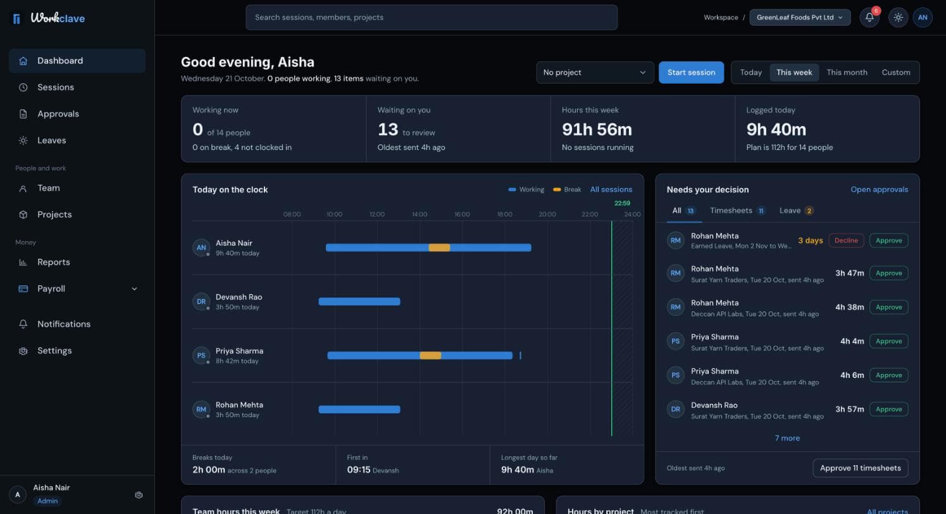Click Priya Sharma's PS timeline avatar

(x=201, y=355)
